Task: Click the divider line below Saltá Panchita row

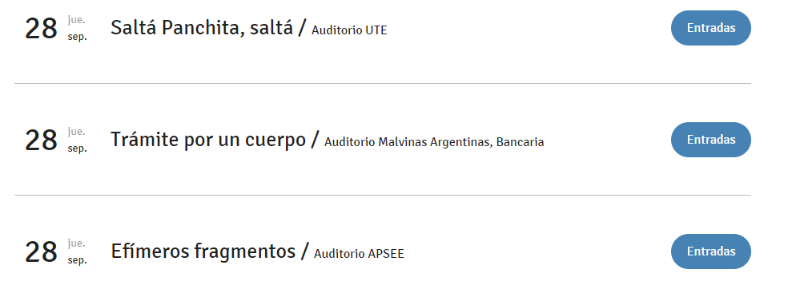Action: click(x=383, y=83)
